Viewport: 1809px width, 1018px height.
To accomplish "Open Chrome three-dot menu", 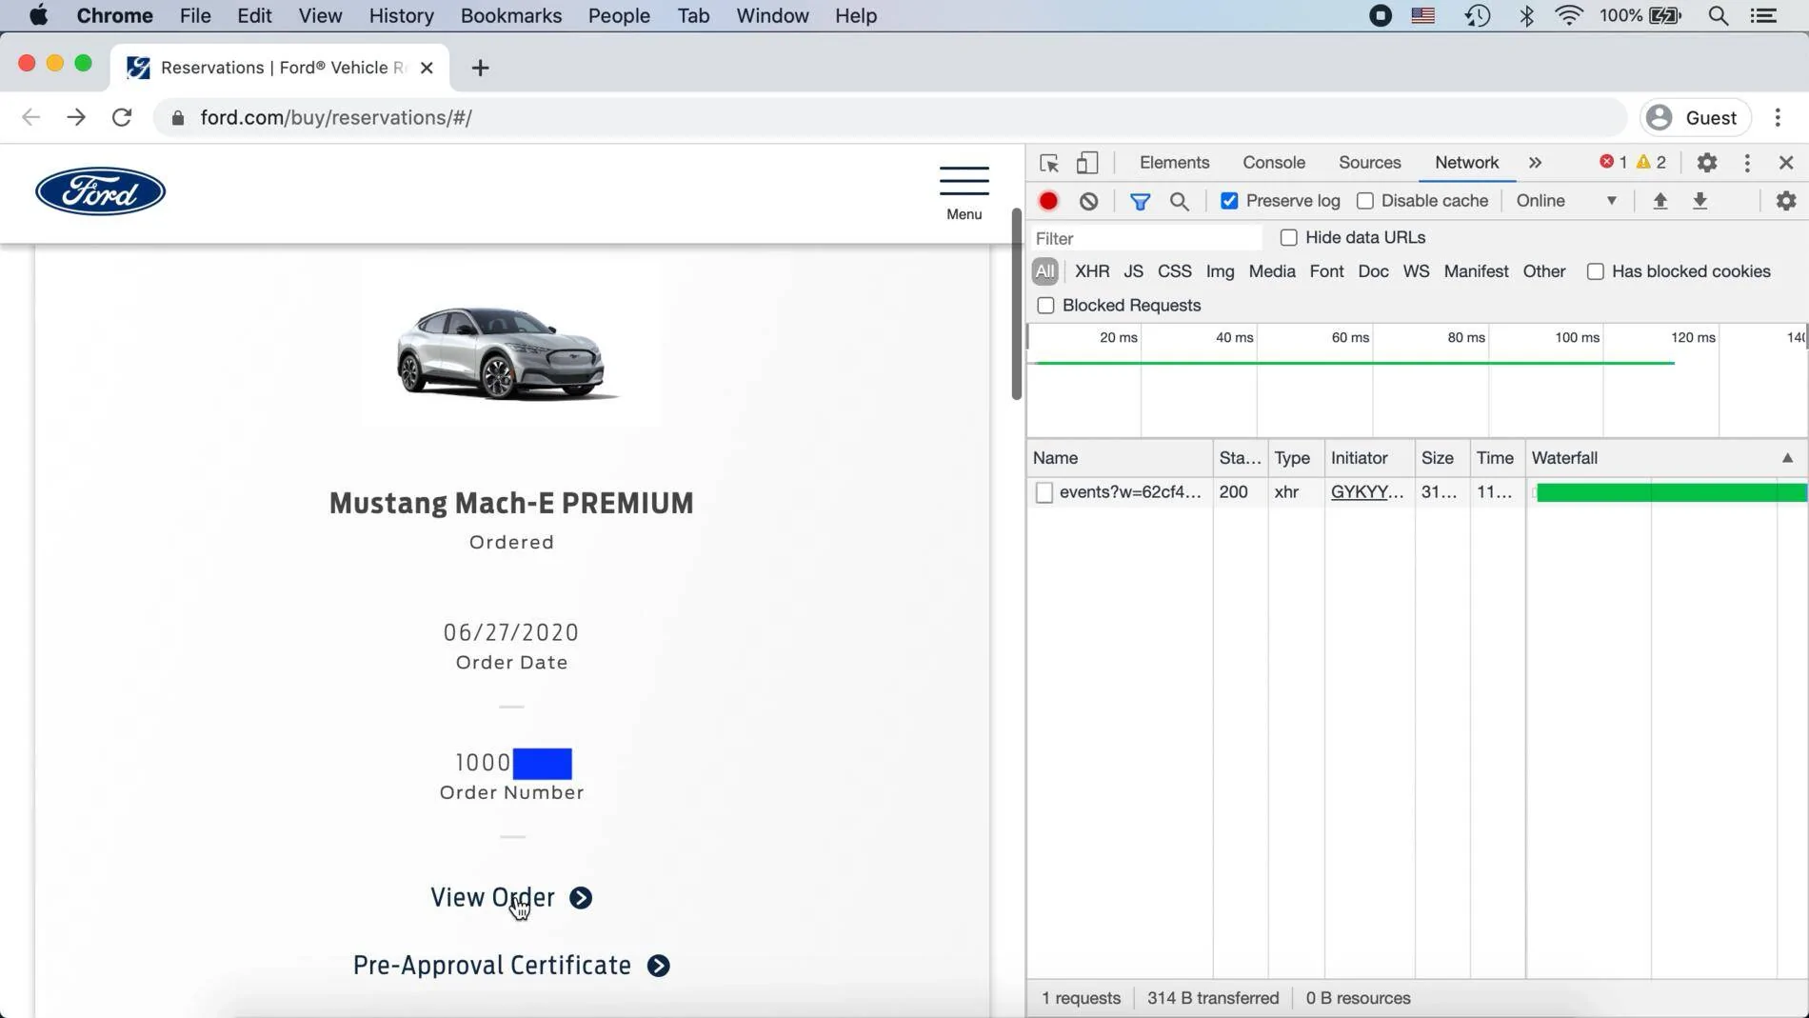I will click(1778, 118).
